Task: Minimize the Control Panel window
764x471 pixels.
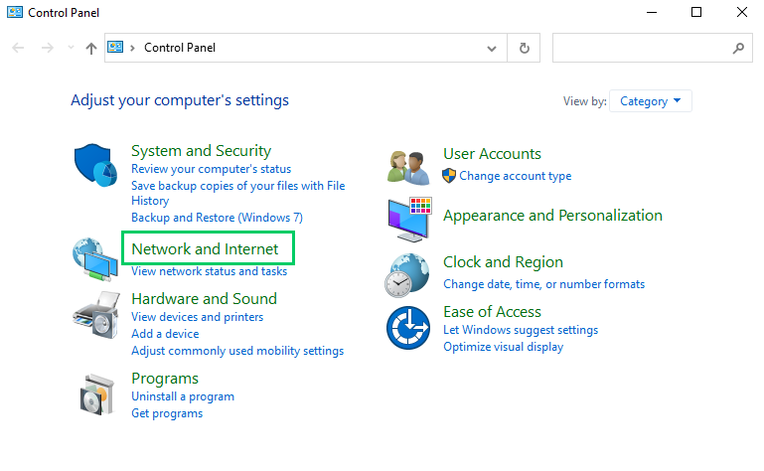Action: (652, 12)
